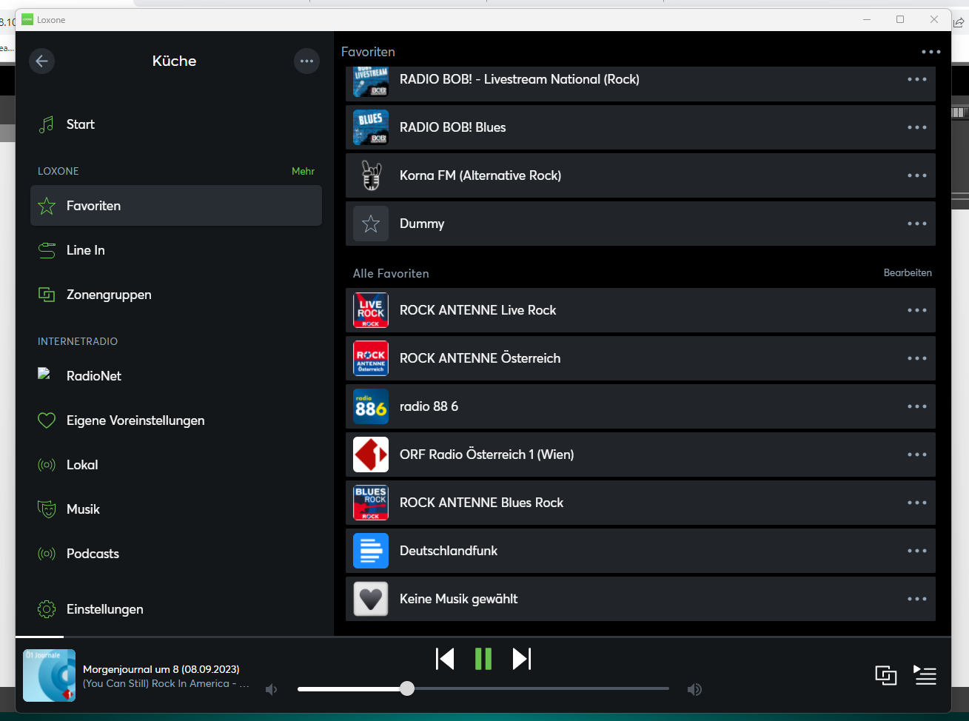Image resolution: width=969 pixels, height=721 pixels.
Task: Open options for radio 88 6
Action: [917, 406]
